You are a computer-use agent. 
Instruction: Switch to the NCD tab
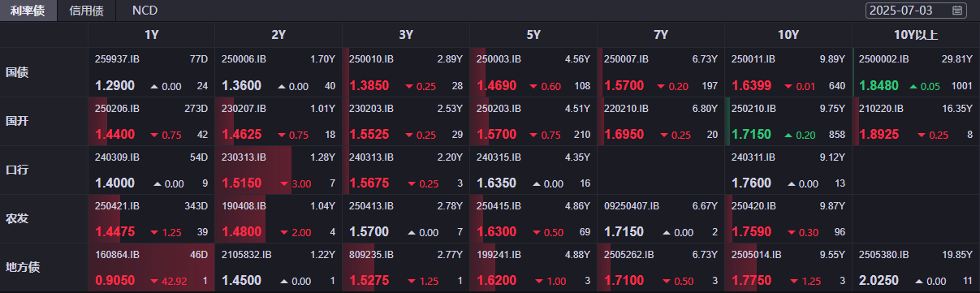pos(145,11)
